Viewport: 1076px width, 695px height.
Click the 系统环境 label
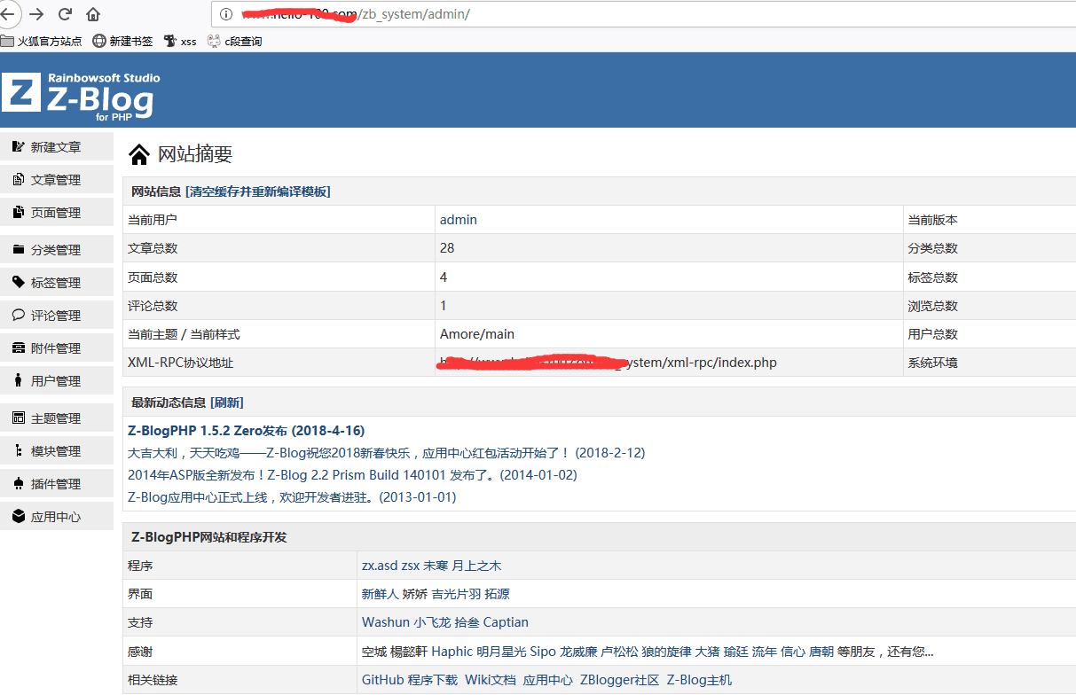(932, 363)
